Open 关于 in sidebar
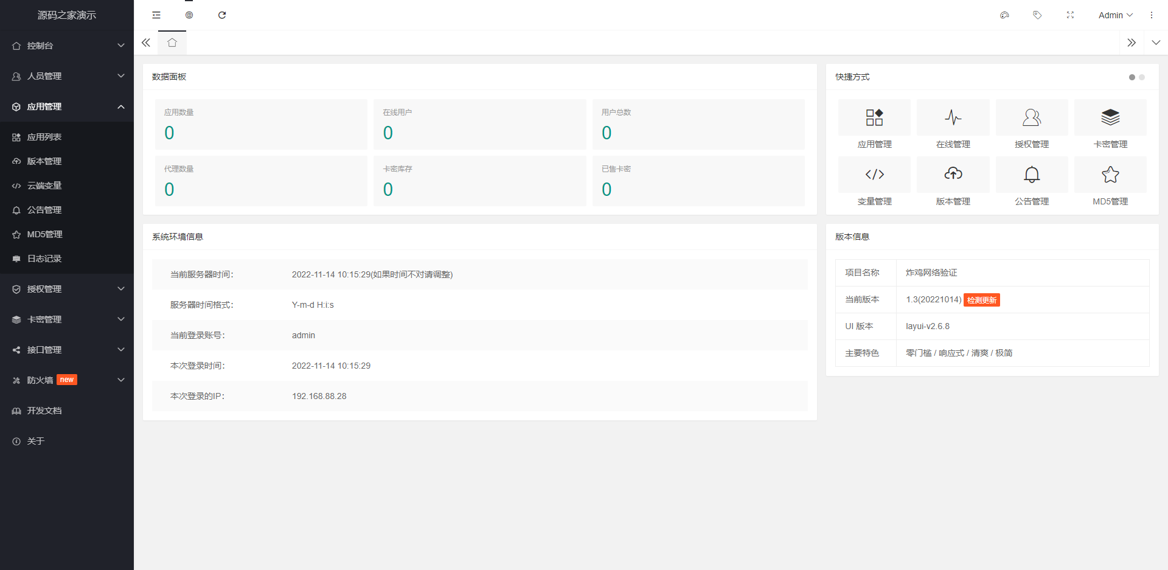Viewport: 1168px width, 570px height. (67, 441)
